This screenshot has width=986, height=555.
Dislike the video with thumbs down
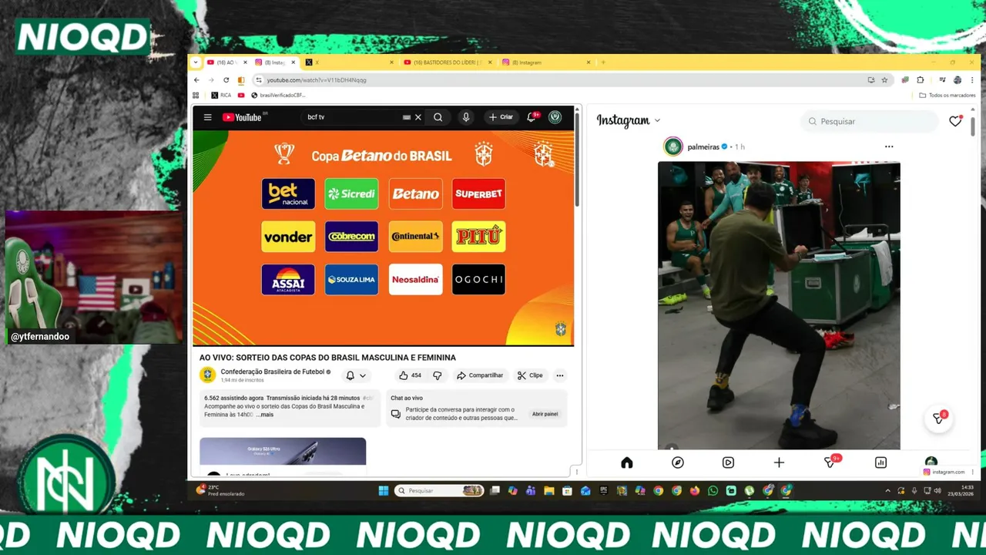[x=437, y=375]
